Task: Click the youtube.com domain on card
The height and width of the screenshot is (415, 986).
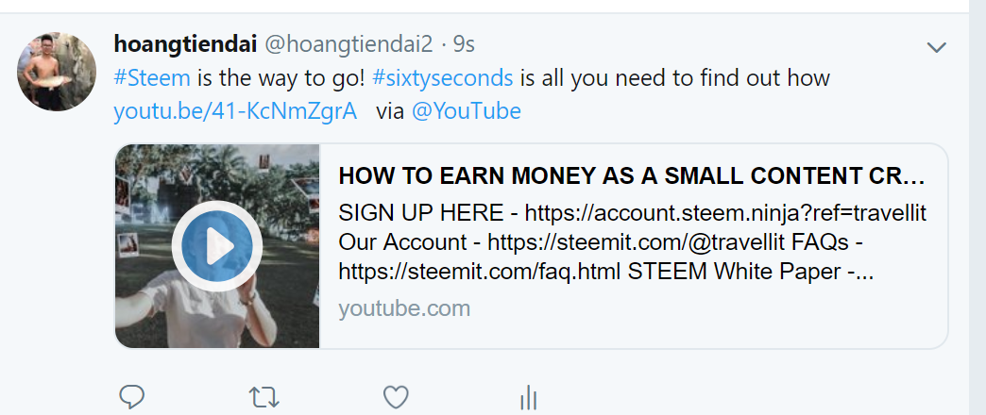Action: [x=404, y=308]
